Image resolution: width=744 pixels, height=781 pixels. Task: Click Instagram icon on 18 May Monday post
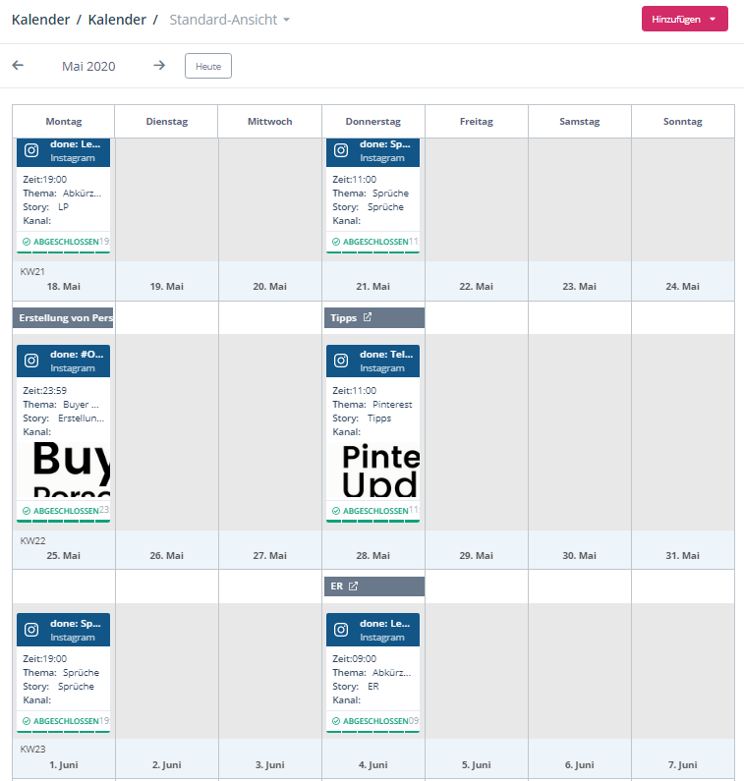pos(31,151)
